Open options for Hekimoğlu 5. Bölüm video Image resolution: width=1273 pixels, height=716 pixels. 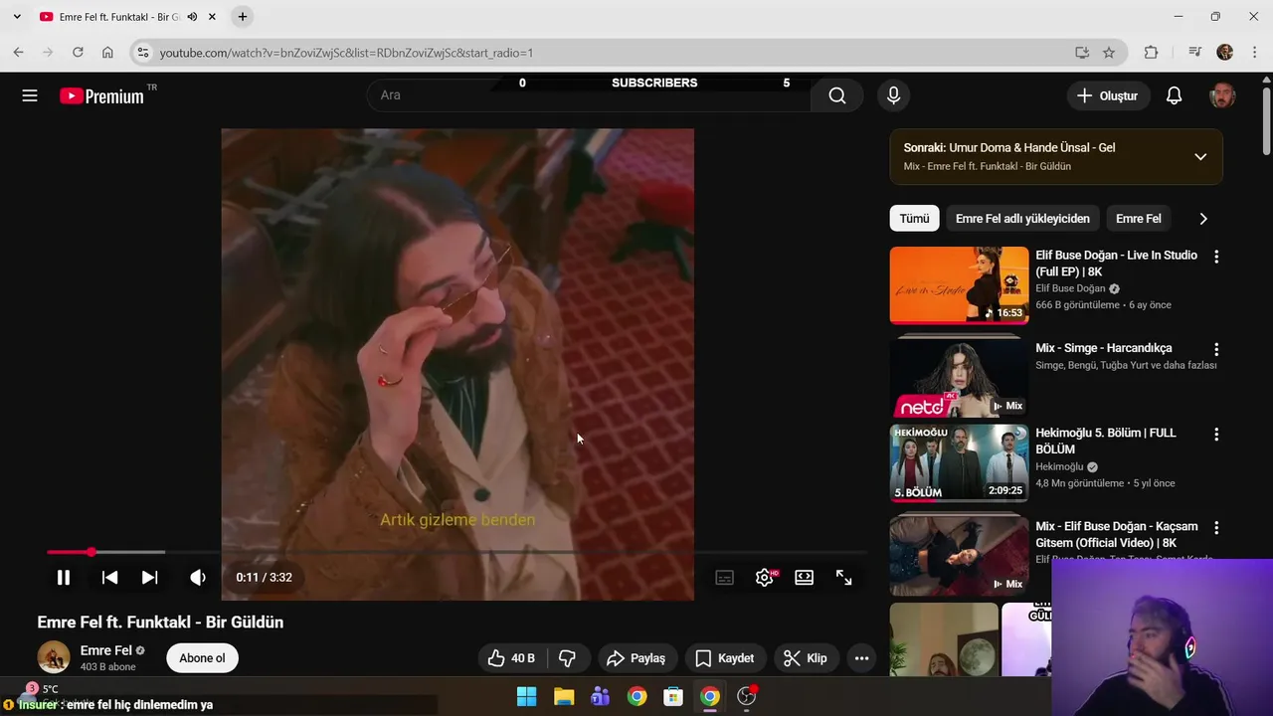[1216, 435]
